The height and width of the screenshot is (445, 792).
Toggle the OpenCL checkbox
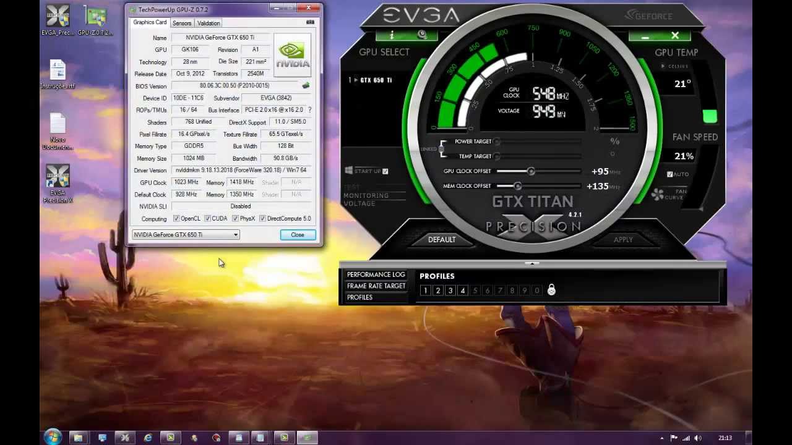point(177,218)
